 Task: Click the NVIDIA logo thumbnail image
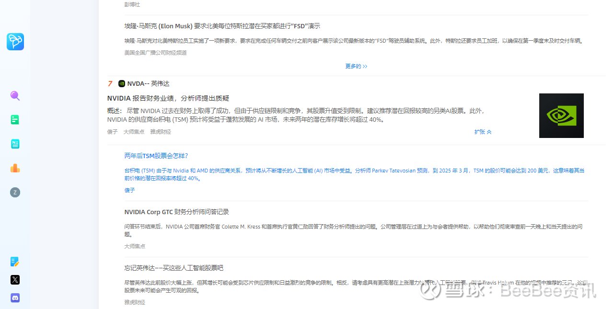pyautogui.click(x=561, y=115)
